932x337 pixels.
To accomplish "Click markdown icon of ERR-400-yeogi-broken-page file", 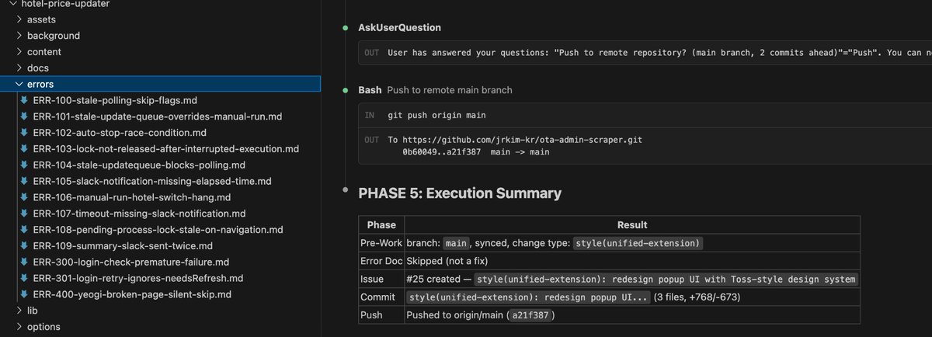I will (25, 294).
